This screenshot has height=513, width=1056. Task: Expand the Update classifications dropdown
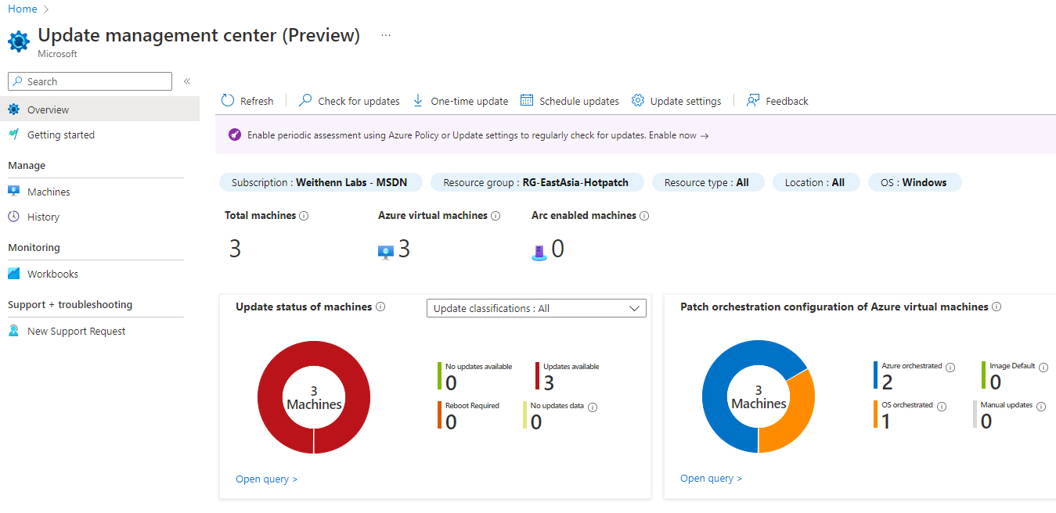pos(536,308)
